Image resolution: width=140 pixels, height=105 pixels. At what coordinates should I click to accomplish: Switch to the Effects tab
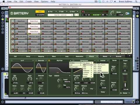(x=92, y=56)
